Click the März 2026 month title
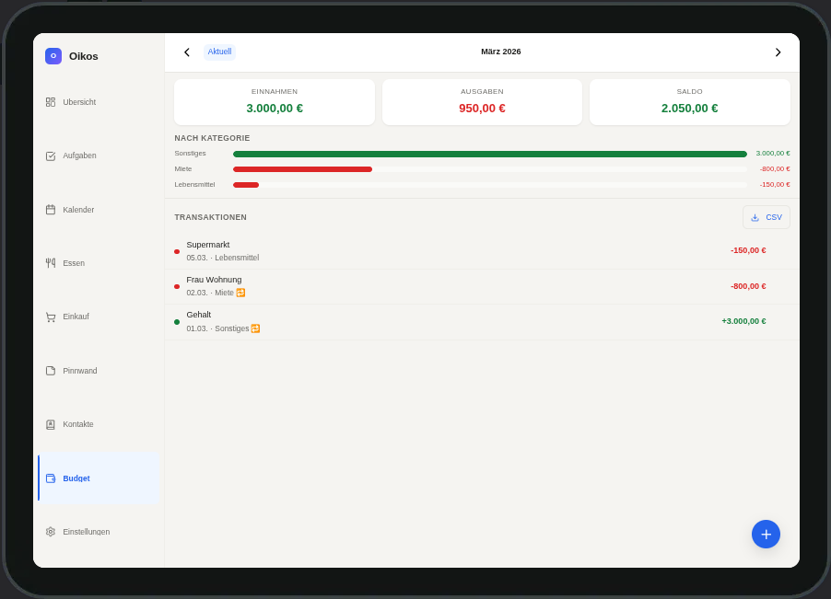 click(501, 52)
